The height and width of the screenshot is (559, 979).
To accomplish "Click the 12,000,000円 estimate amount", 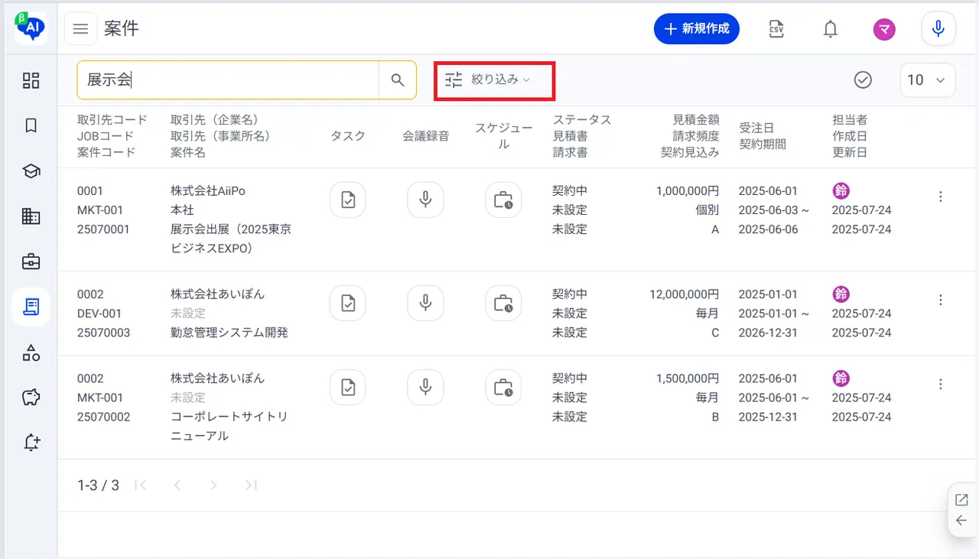I will (685, 294).
